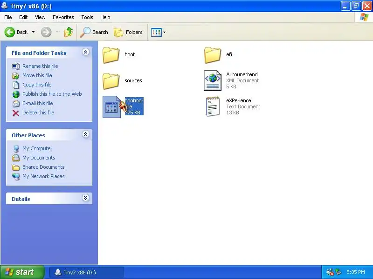Go to Shared Documents
The width and height of the screenshot is (373, 279).
click(43, 167)
